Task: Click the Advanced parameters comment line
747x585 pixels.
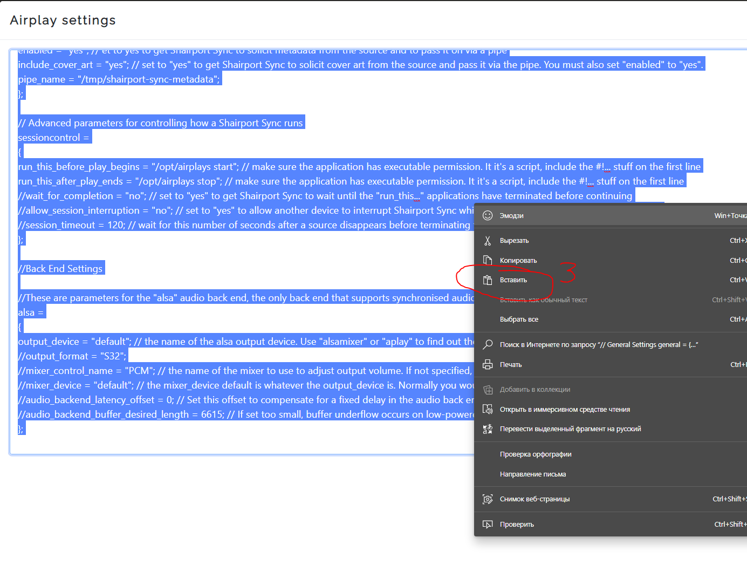Action: pyautogui.click(x=161, y=123)
